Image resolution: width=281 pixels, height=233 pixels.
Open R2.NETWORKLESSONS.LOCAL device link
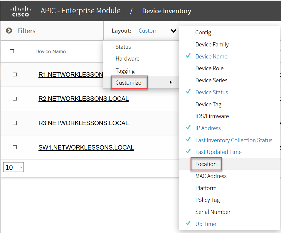83,99
